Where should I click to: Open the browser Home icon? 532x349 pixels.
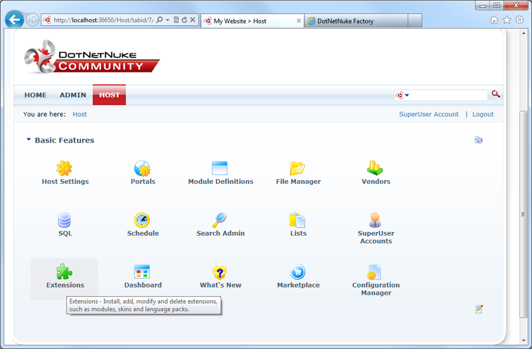(494, 20)
